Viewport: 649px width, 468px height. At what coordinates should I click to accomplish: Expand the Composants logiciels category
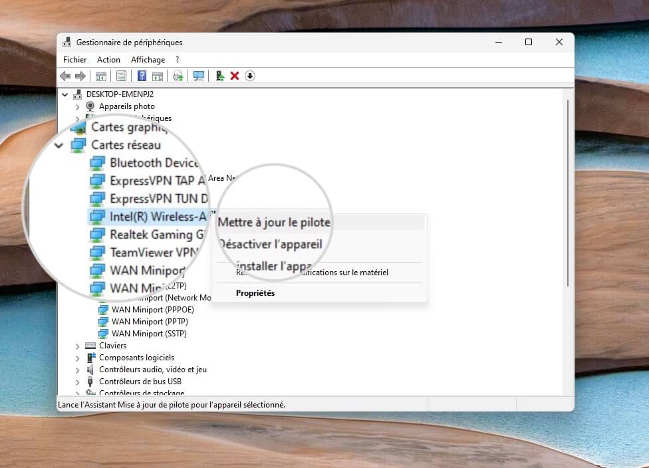[77, 358]
